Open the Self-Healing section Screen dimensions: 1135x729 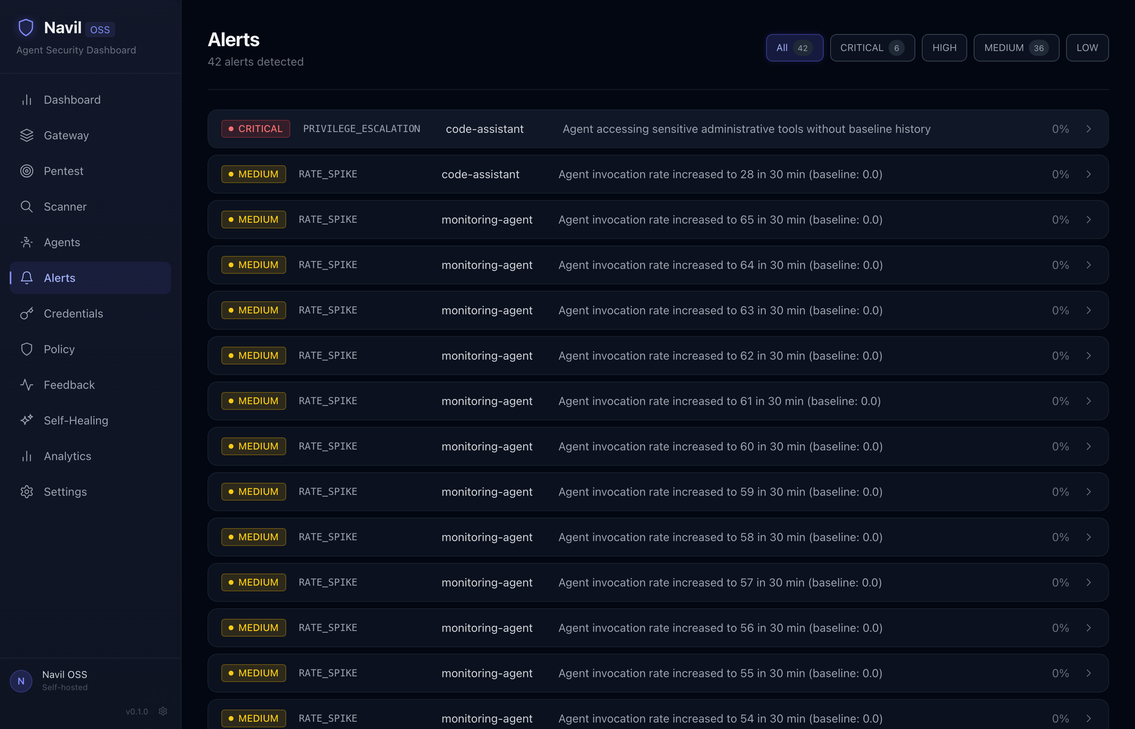pos(76,420)
